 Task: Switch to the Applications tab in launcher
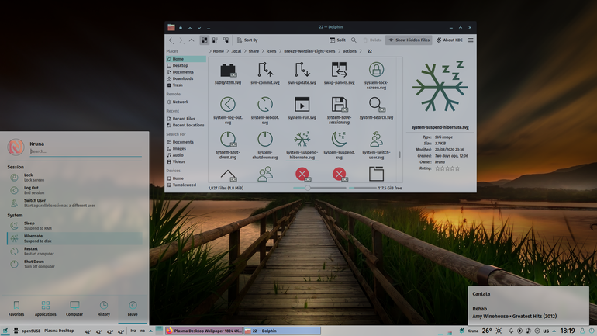pyautogui.click(x=45, y=309)
